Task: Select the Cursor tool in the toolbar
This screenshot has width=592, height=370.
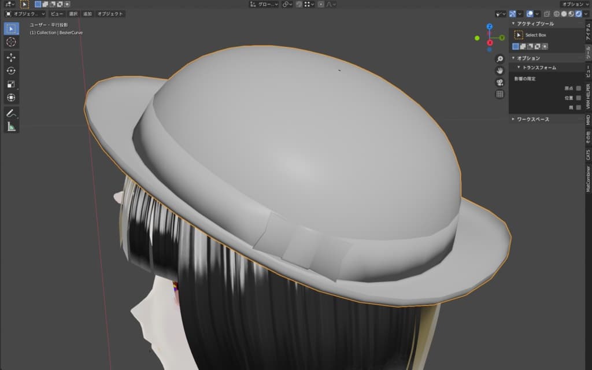Action: [11, 42]
